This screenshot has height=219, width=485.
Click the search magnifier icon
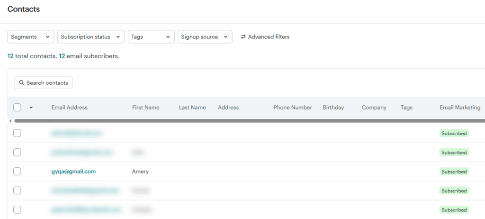(21, 83)
